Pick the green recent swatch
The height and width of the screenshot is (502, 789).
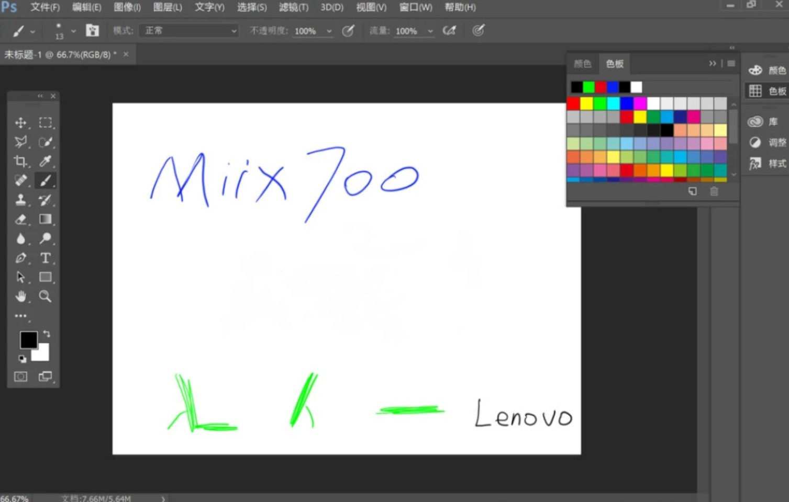point(588,87)
